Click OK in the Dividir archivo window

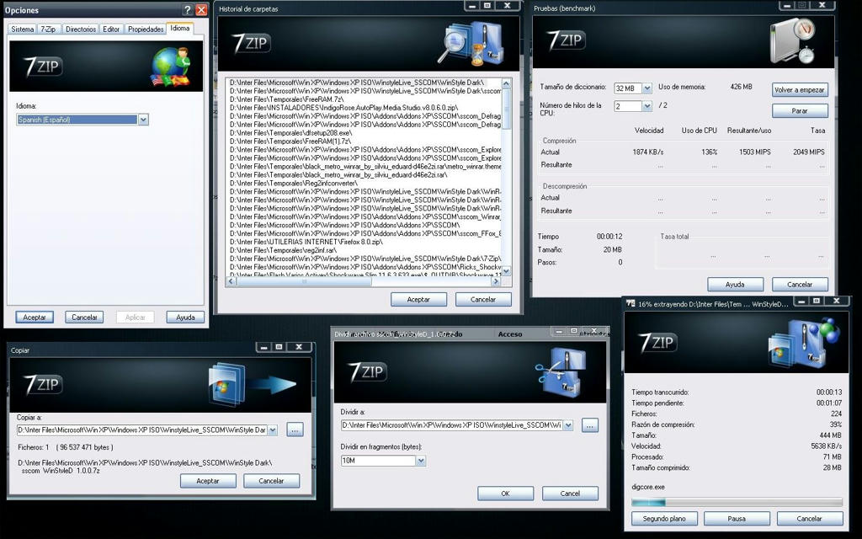pos(505,494)
